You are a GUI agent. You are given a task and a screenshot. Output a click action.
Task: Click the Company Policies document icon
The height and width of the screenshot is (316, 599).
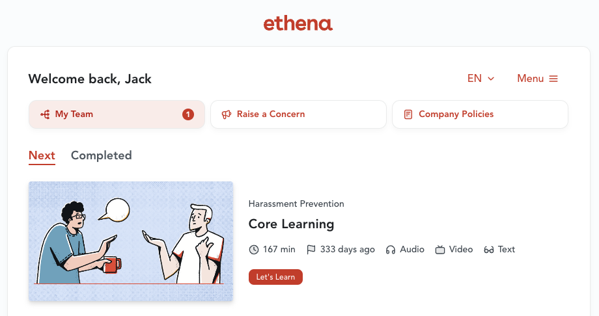click(408, 114)
